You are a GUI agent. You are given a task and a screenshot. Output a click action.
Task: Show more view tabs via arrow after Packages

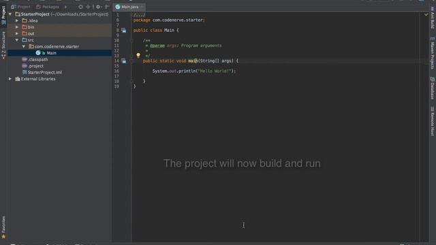click(x=65, y=7)
